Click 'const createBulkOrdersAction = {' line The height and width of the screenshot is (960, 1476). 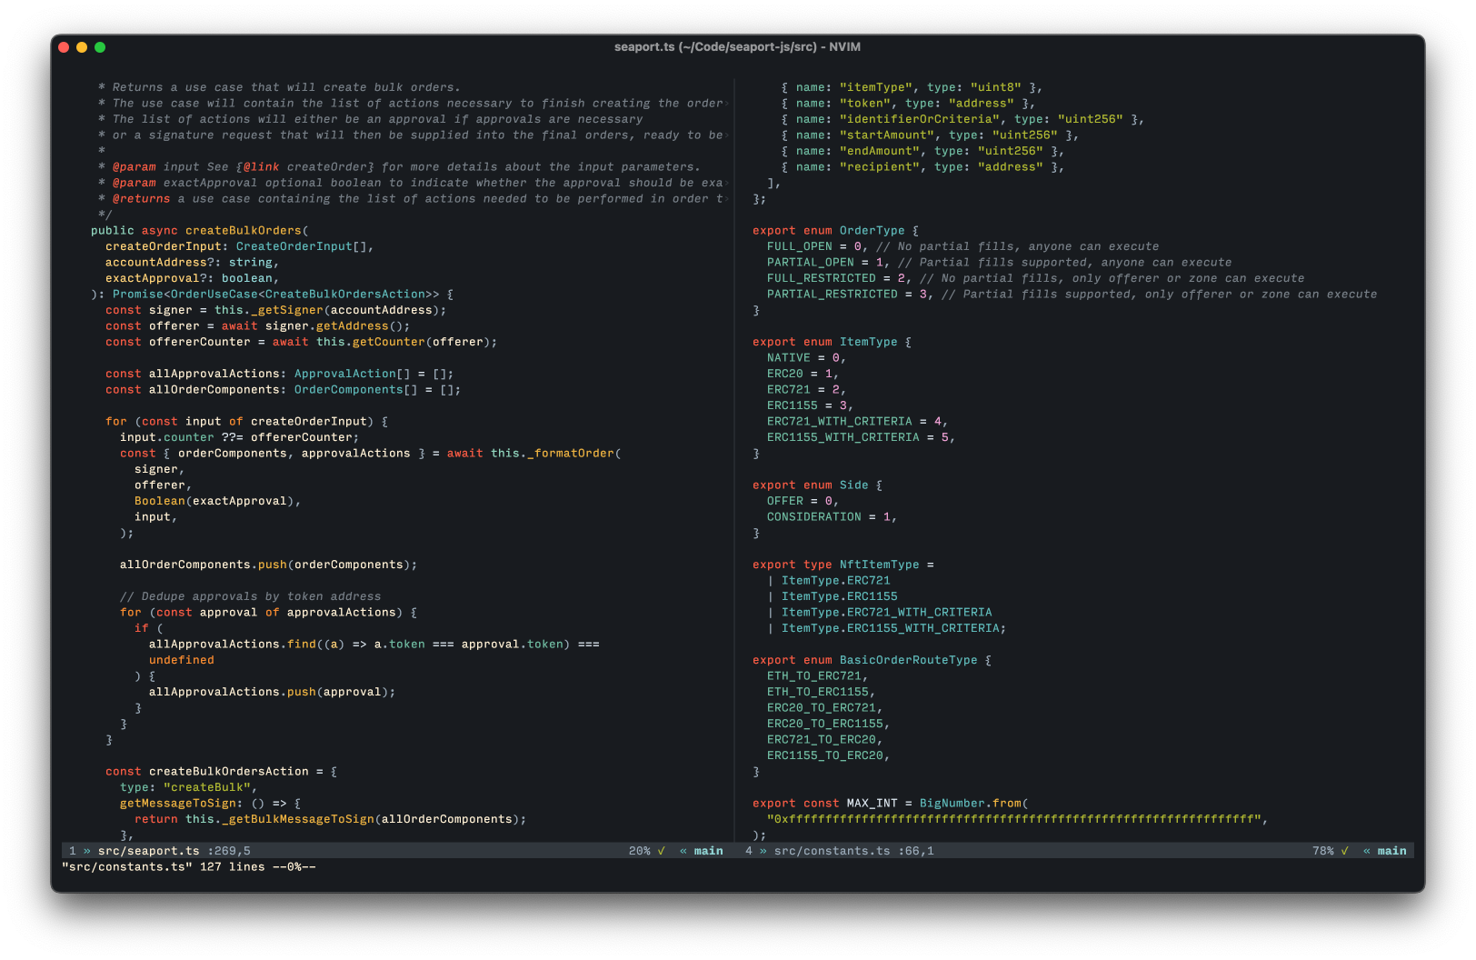point(222,772)
